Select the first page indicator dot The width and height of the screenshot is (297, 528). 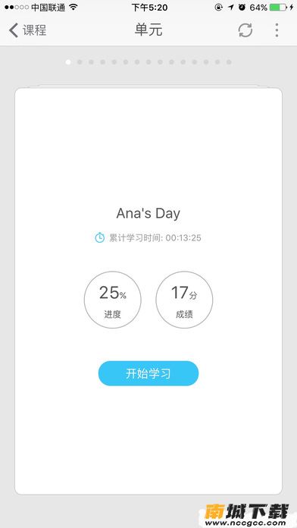click(x=68, y=62)
